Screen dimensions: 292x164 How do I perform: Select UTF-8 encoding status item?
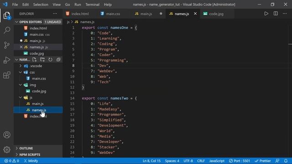click(188, 161)
